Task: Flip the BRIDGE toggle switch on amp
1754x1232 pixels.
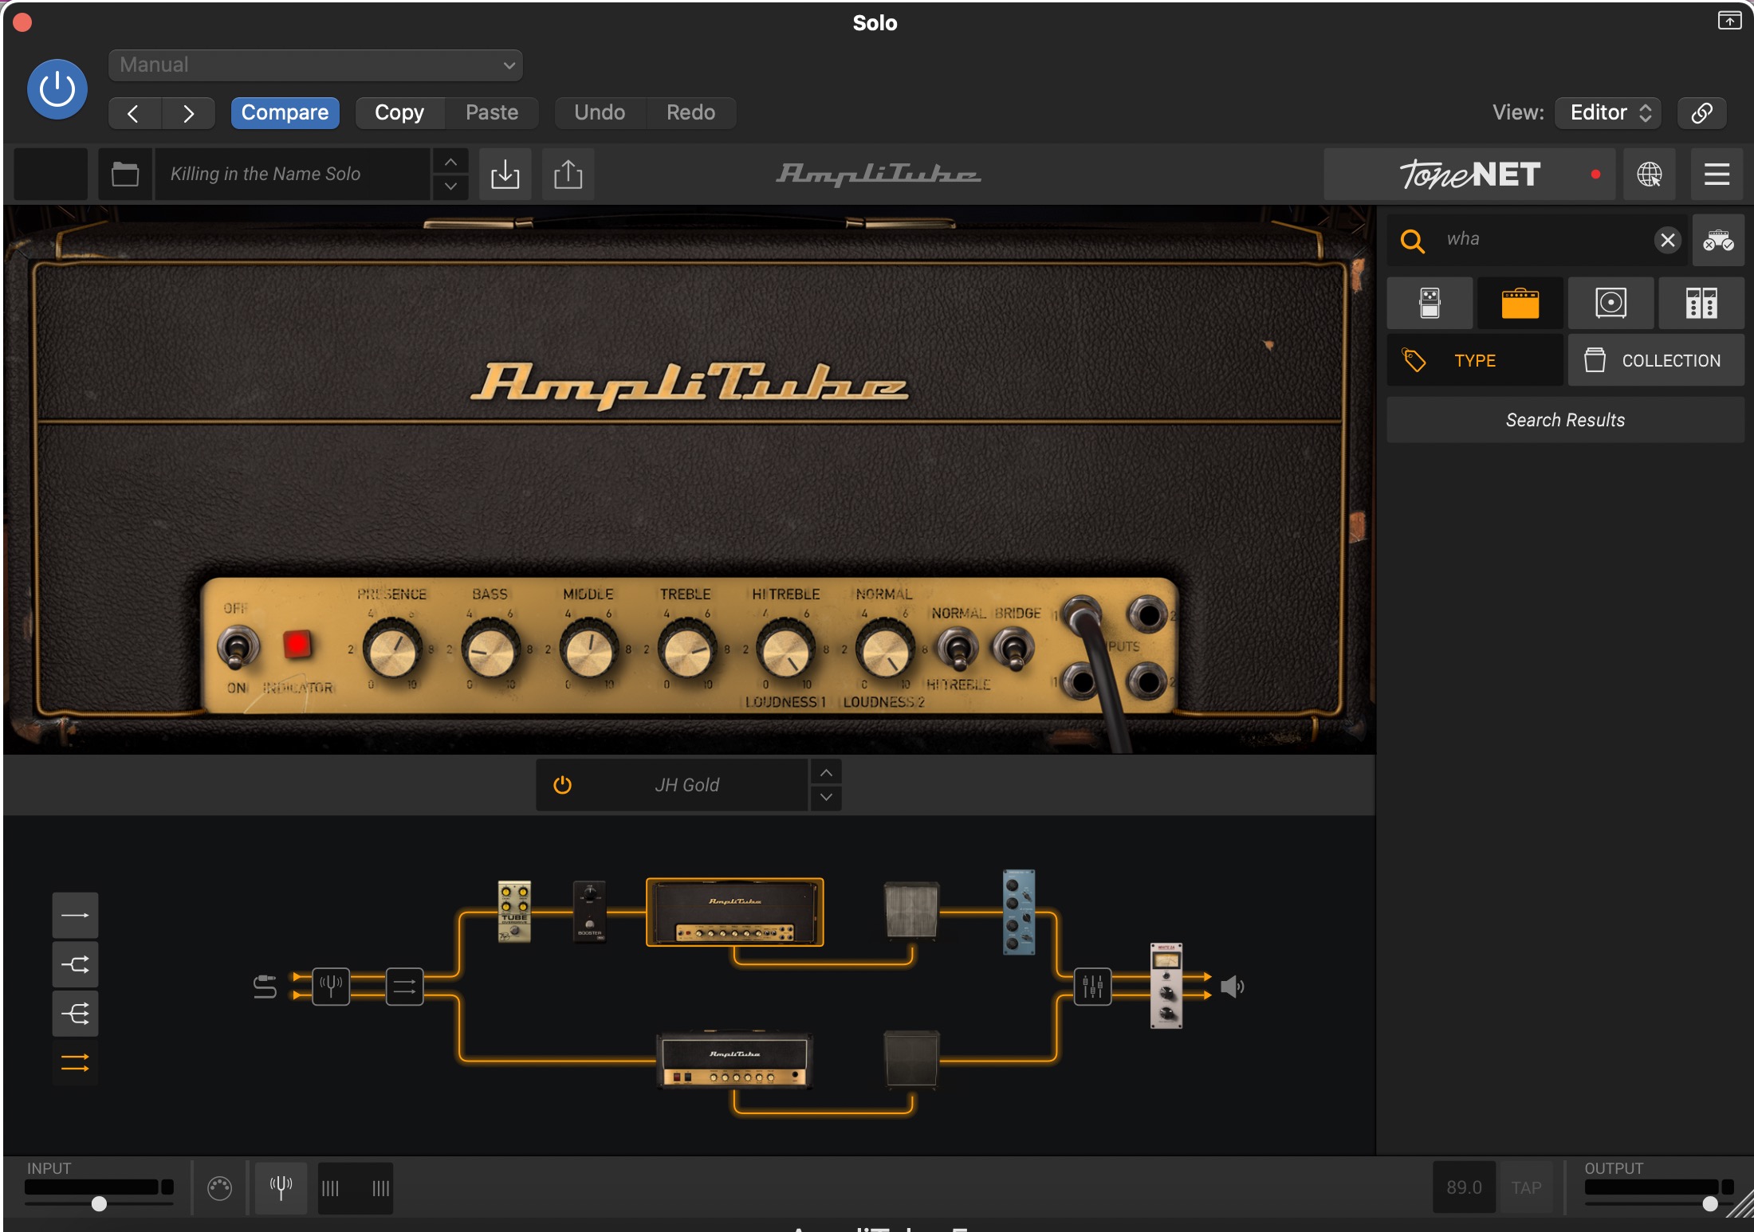Action: click(x=1013, y=649)
